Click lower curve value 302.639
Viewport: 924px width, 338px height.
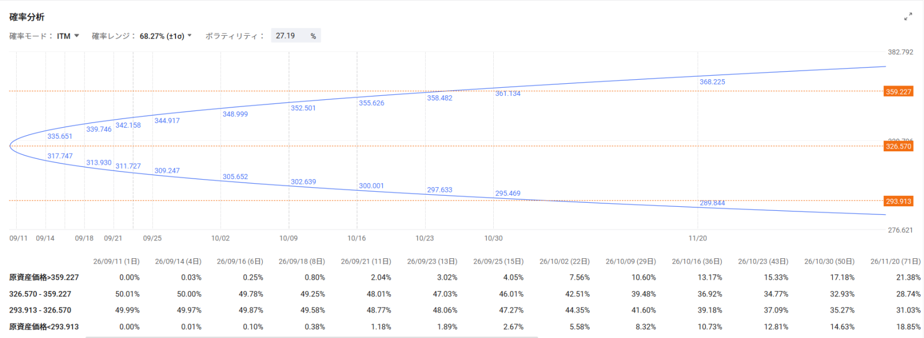click(303, 182)
